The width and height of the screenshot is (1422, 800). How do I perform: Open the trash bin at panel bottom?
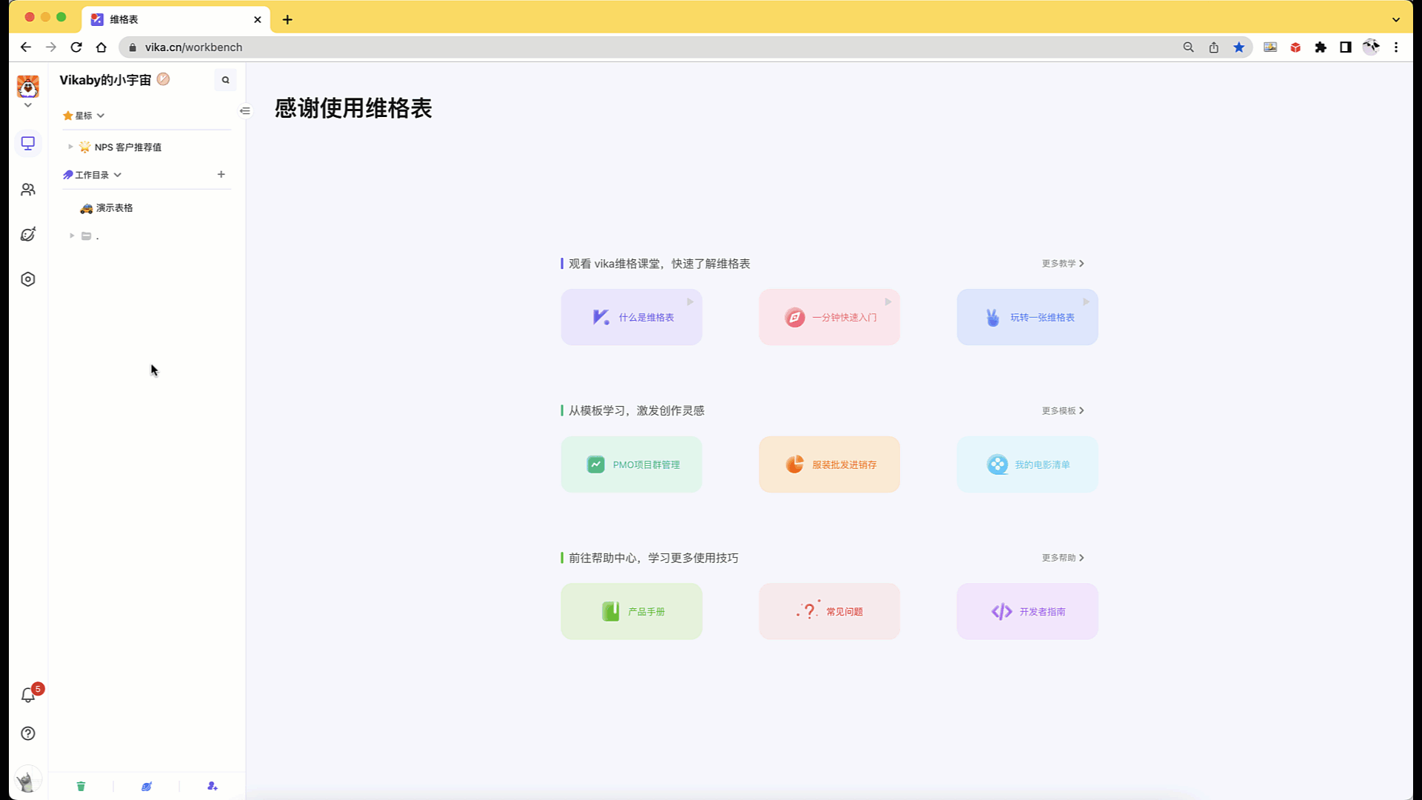(x=81, y=786)
